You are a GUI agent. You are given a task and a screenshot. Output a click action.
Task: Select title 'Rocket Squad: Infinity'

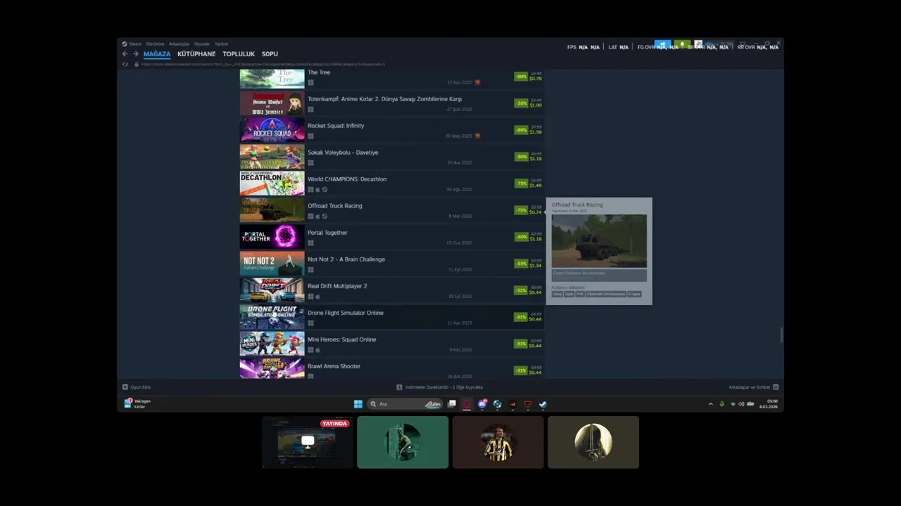click(336, 126)
